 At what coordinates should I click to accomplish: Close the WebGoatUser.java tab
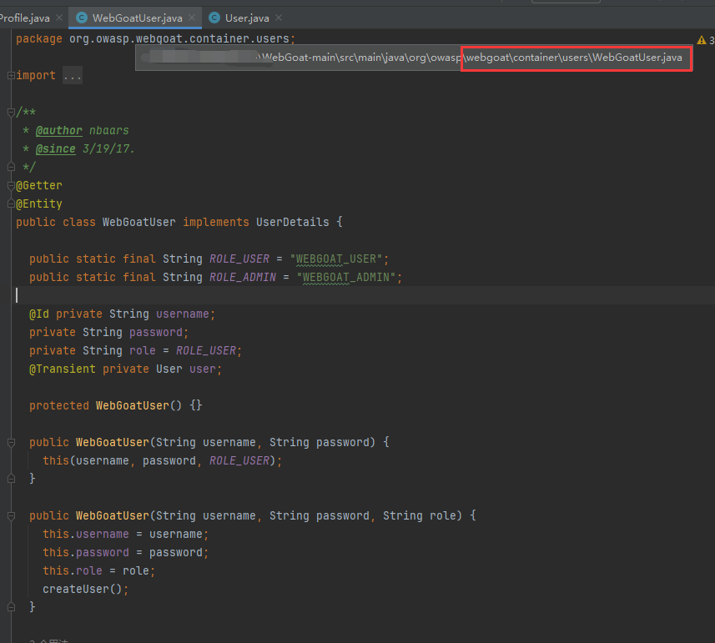192,18
